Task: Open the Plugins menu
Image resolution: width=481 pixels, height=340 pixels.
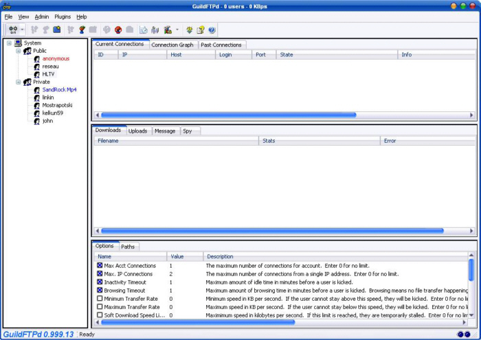Action: [x=63, y=16]
